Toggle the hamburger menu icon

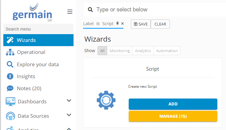pyautogui.click(x=70, y=12)
